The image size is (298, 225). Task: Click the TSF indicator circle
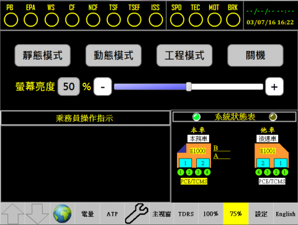click(114, 20)
